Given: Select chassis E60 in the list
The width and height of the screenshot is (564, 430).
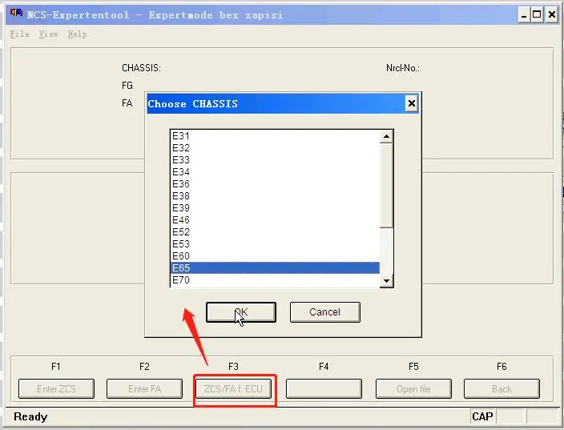Looking at the screenshot, I should click(275, 256).
